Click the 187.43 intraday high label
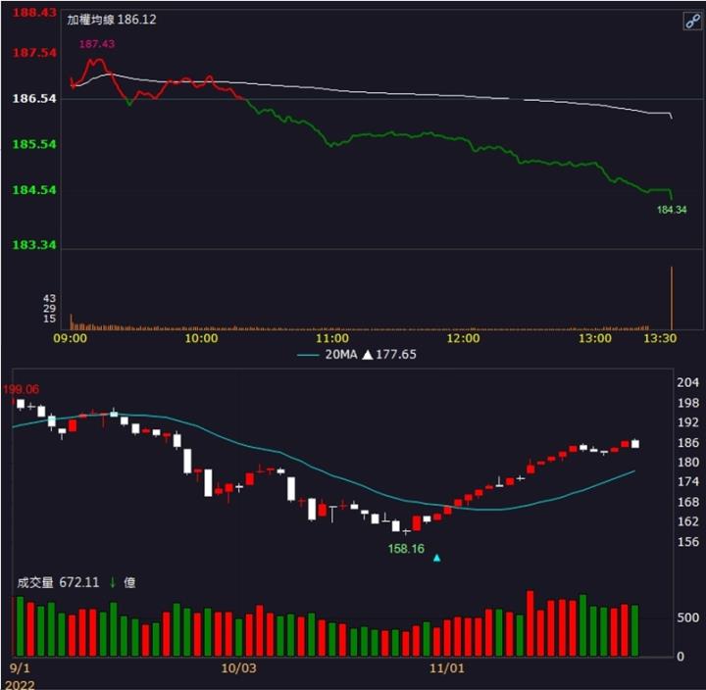 click(x=97, y=44)
